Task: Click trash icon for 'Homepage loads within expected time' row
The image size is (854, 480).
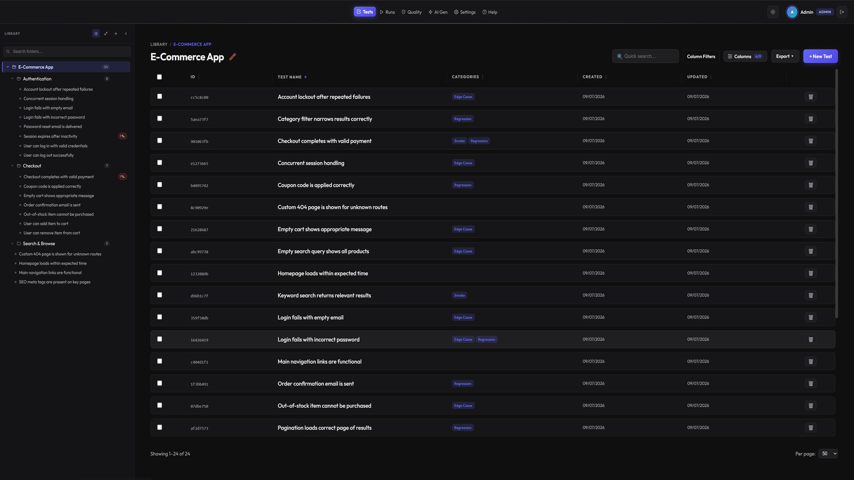Action: [x=810, y=273]
